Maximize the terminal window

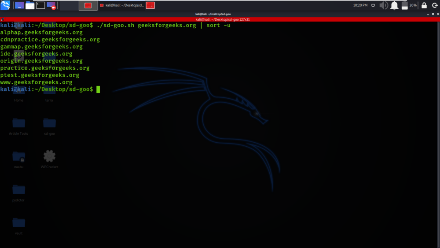tap(433, 14)
